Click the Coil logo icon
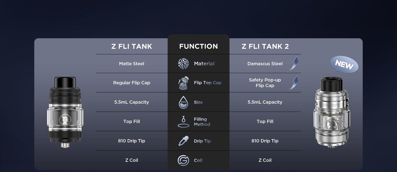Image resolution: width=397 pixels, height=172 pixels. 183,160
